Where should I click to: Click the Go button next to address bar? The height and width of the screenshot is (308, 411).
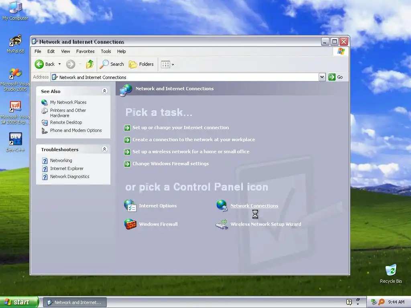point(336,77)
